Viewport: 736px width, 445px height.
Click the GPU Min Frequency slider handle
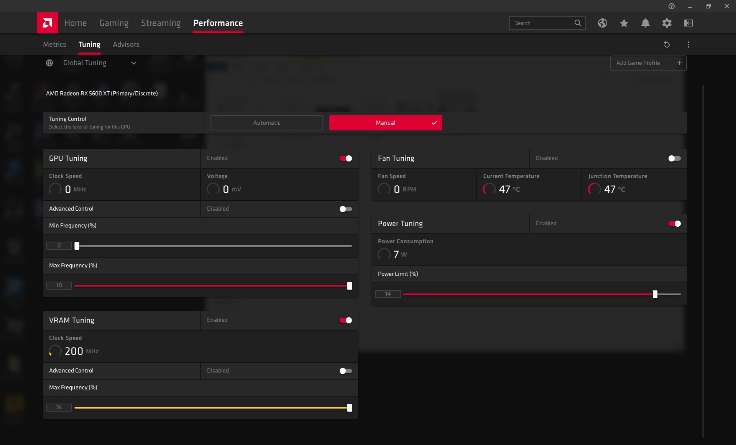point(77,246)
